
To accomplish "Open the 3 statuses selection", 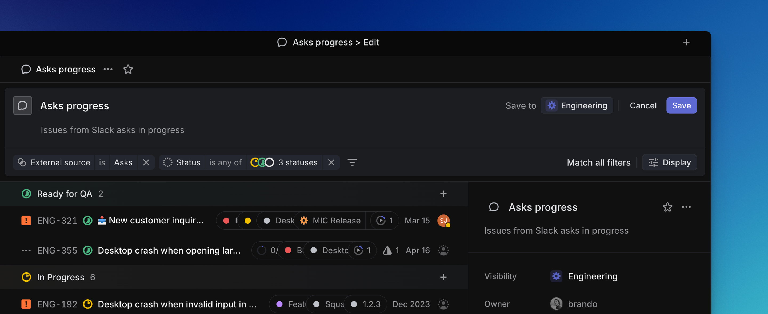I will pos(284,162).
